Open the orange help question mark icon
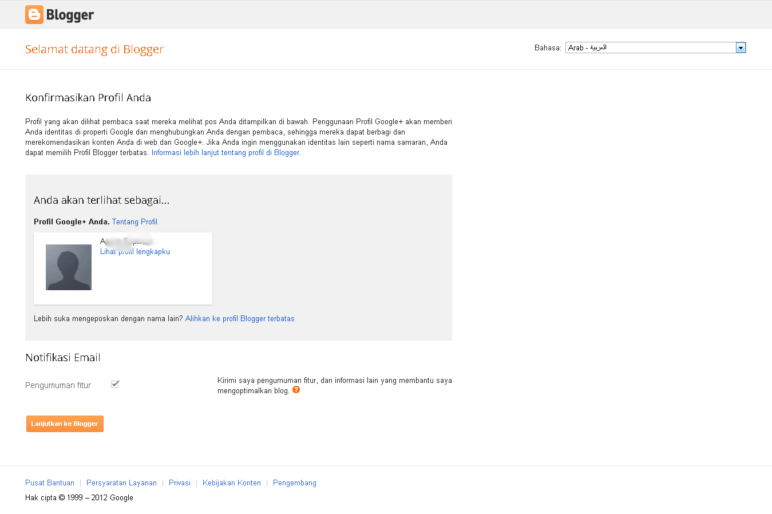 [x=296, y=390]
